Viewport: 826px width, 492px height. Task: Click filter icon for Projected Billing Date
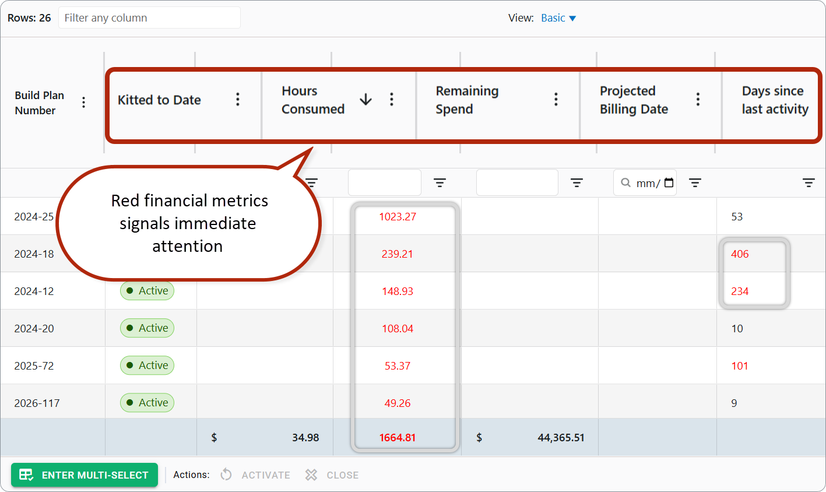click(695, 183)
